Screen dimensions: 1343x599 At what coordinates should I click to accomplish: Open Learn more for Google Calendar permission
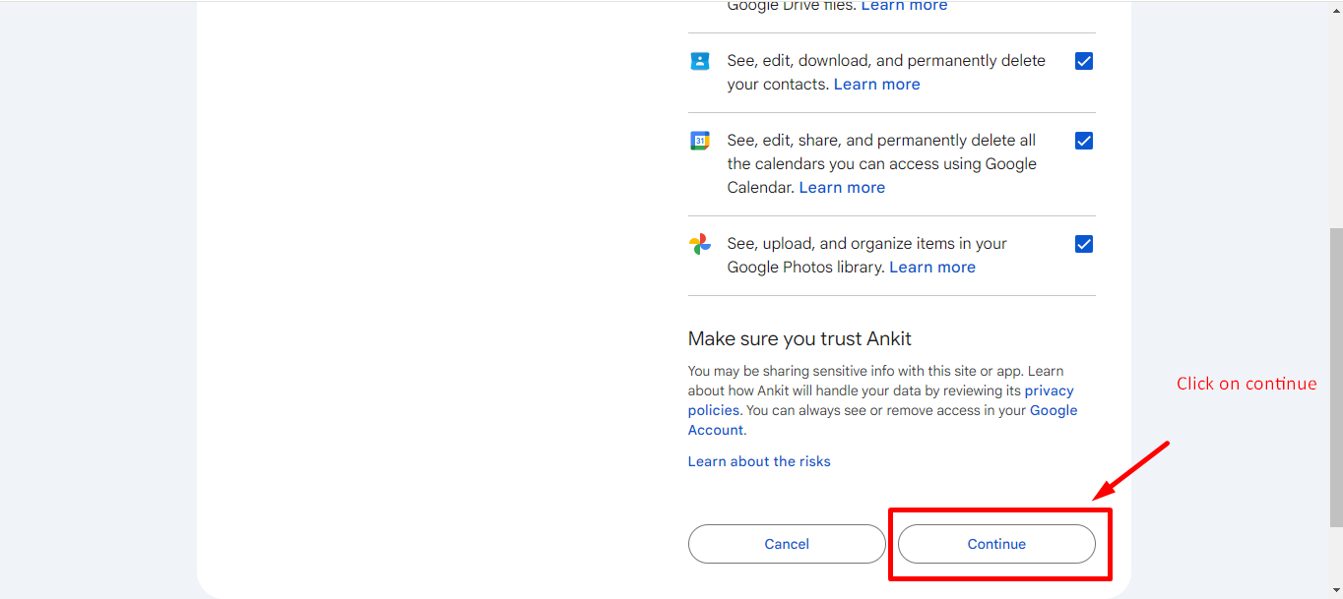(x=842, y=188)
